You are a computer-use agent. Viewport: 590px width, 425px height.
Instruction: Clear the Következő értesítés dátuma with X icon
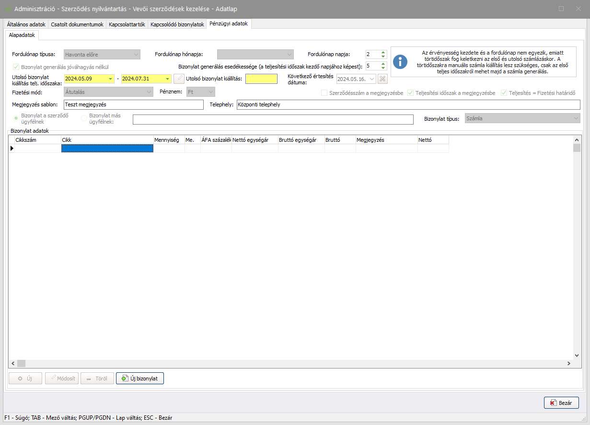[382, 79]
